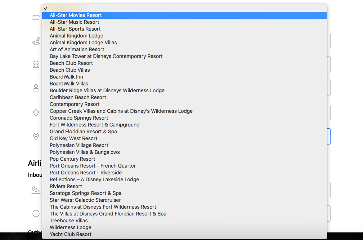This screenshot has height=240, width=363.
Task: Click the signpost icon
Action: [36, 18]
